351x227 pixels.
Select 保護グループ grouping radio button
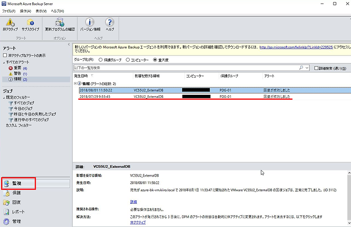100,60
